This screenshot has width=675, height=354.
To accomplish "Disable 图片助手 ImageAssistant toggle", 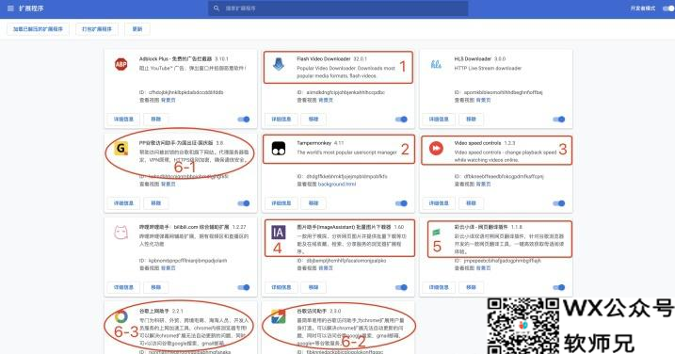I will [401, 287].
